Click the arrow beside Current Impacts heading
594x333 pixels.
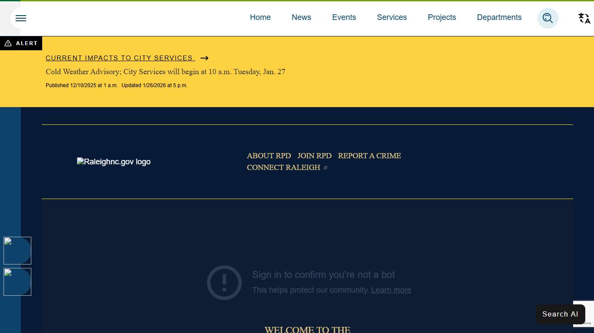(x=204, y=58)
